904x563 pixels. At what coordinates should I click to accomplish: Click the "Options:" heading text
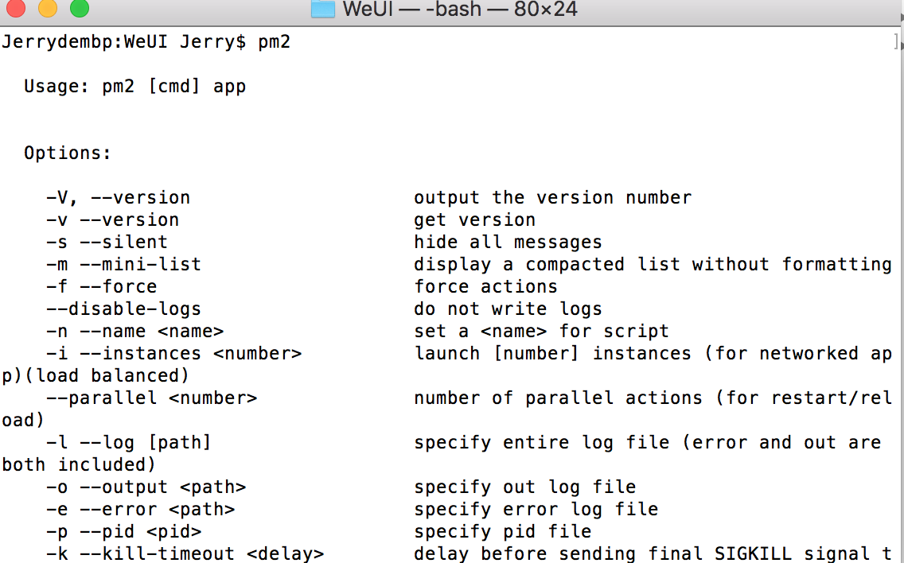(x=68, y=153)
